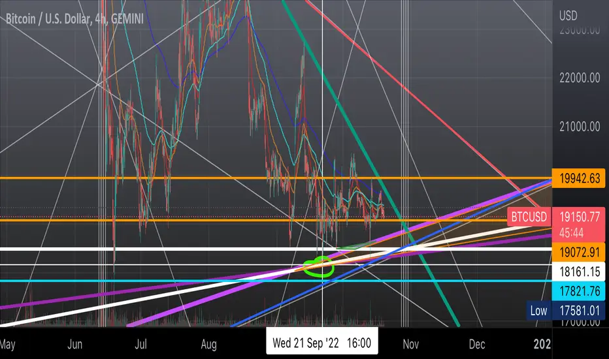Select the 45:44 countdown timer label
Viewport: 609px width, 359px height.
[x=571, y=233]
